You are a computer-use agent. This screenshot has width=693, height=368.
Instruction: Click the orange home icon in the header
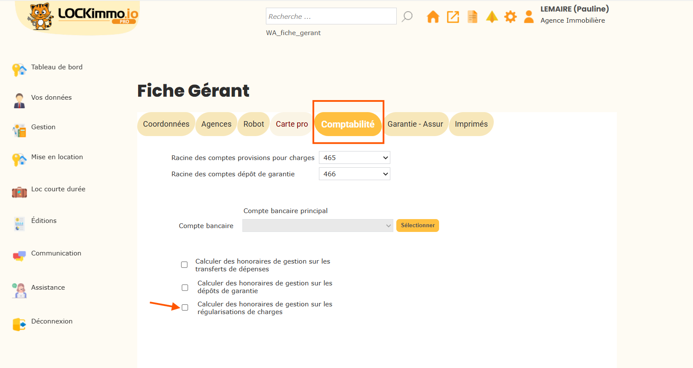tap(433, 17)
